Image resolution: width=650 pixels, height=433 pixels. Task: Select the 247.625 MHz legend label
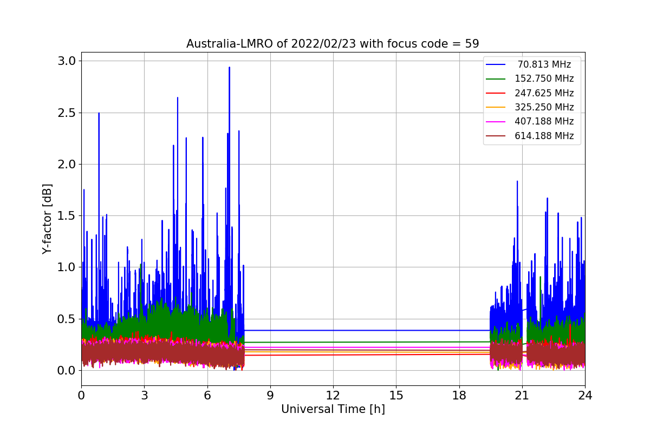(544, 93)
